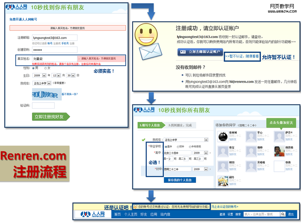Select the 男 gender radio button
301x223 pixels.
tap(33, 68)
